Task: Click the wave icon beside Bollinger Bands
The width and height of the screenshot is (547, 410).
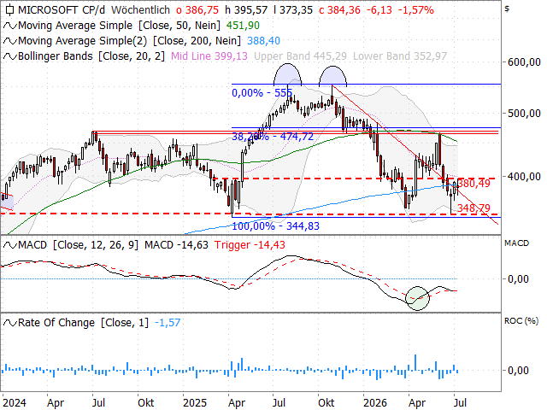Action: [x=9, y=56]
